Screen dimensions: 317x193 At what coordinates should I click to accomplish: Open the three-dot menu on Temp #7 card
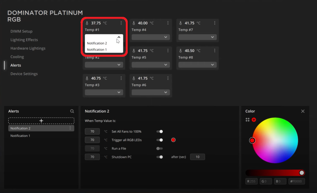(215, 23)
